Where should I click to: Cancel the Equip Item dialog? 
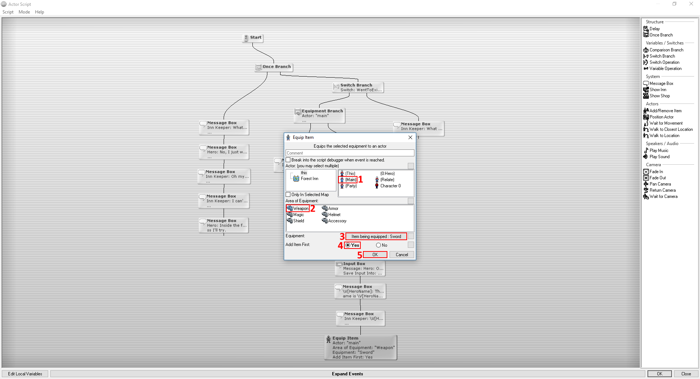[402, 255]
